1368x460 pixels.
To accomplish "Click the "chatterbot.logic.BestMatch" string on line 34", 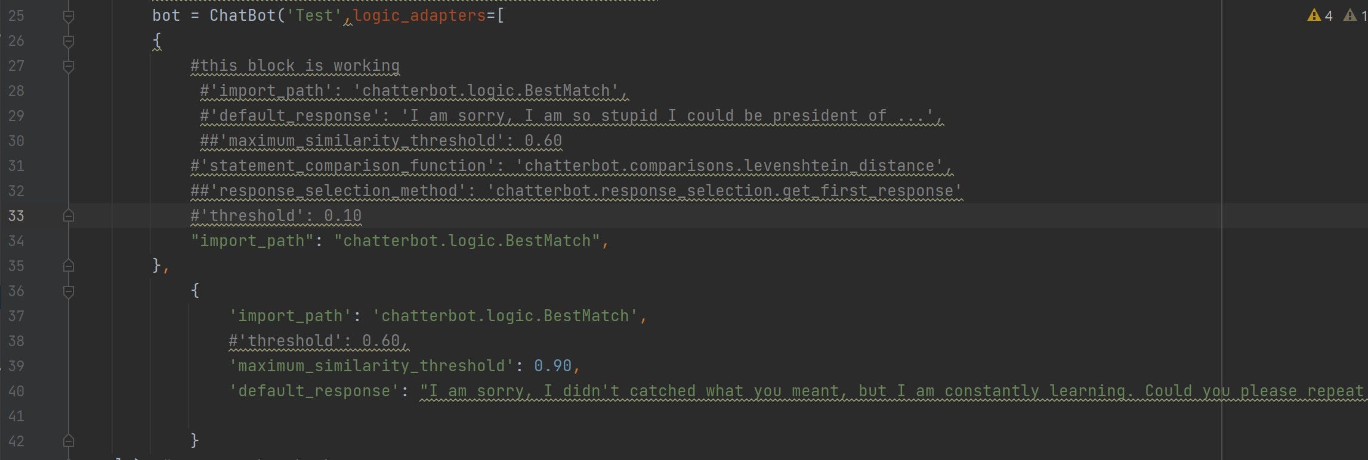I will pos(467,241).
